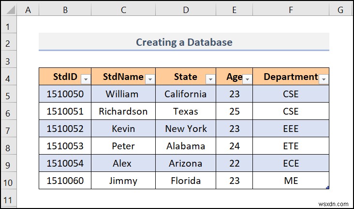The width and height of the screenshot is (354, 209).
Task: Select the ECE department cell
Action: tap(291, 164)
